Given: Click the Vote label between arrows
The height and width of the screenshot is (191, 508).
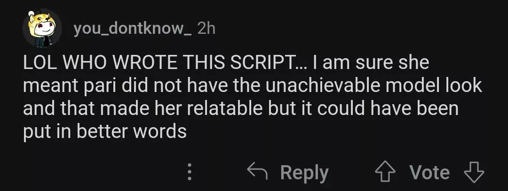Looking at the screenshot, I should (x=429, y=172).
